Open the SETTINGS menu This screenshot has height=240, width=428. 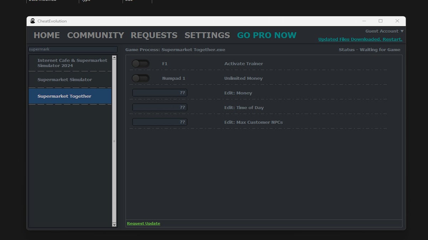tap(207, 35)
